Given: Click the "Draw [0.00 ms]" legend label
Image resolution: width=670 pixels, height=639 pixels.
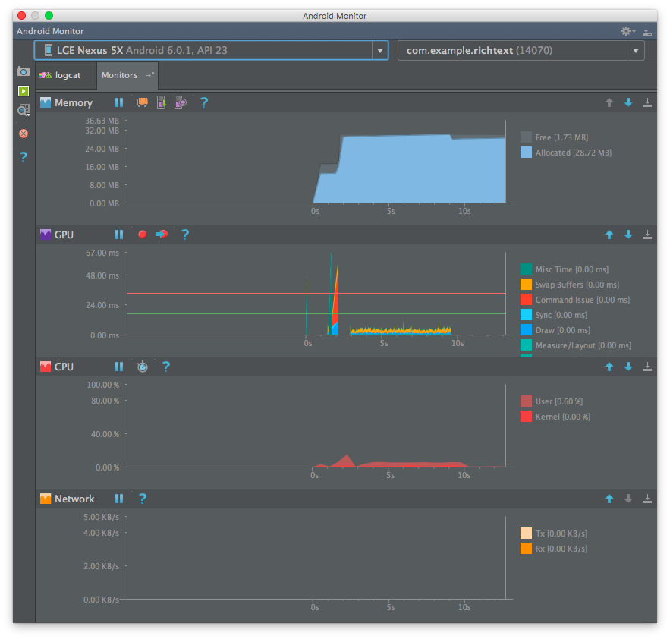Looking at the screenshot, I should click(x=563, y=330).
